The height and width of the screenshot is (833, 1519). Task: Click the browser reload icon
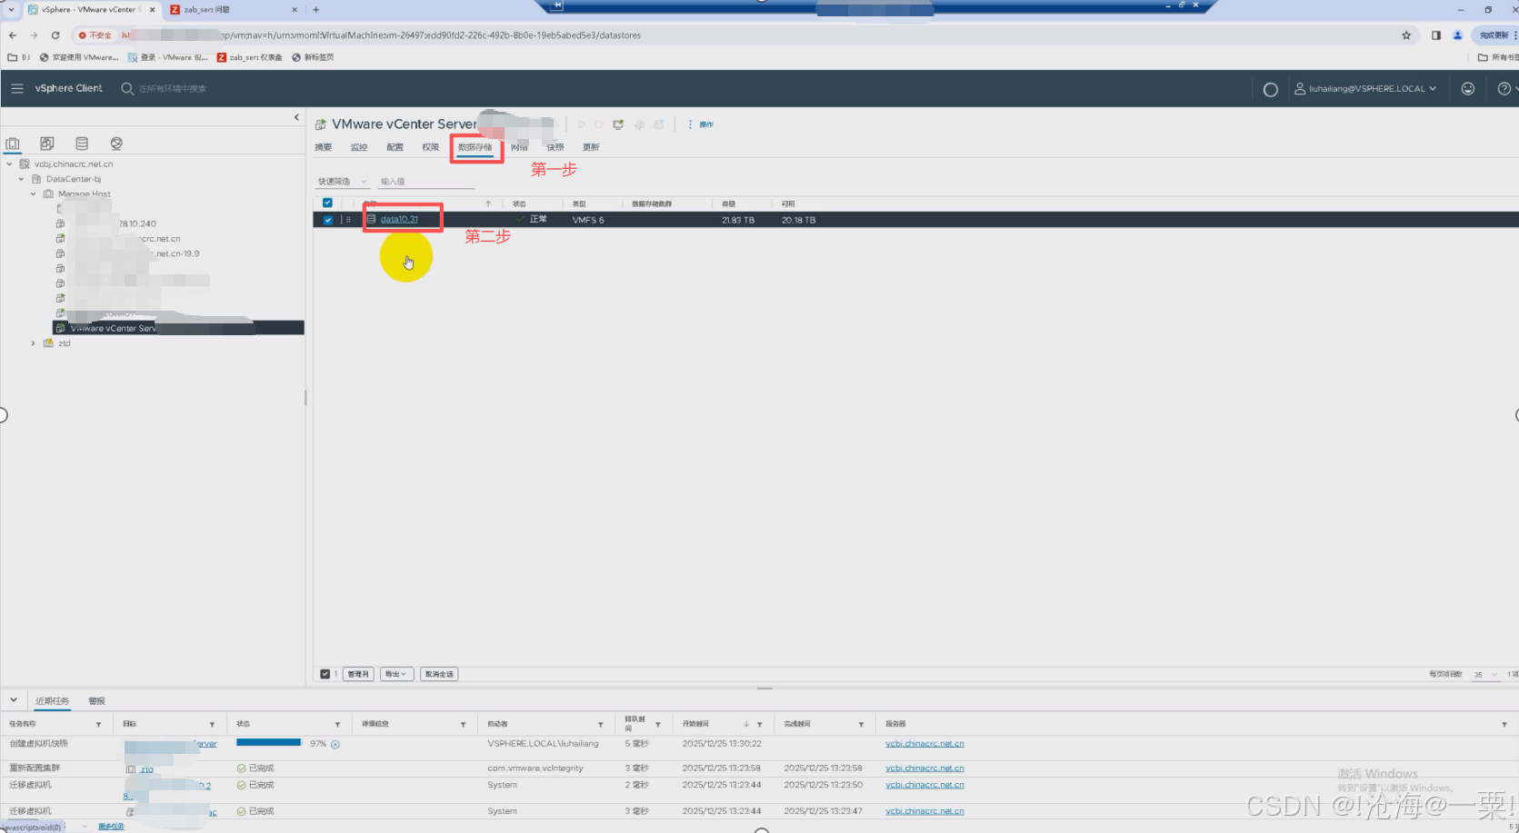(x=55, y=35)
